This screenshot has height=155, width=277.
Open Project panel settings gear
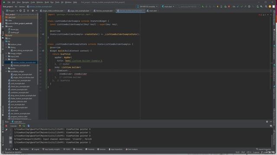(x=33, y=11)
